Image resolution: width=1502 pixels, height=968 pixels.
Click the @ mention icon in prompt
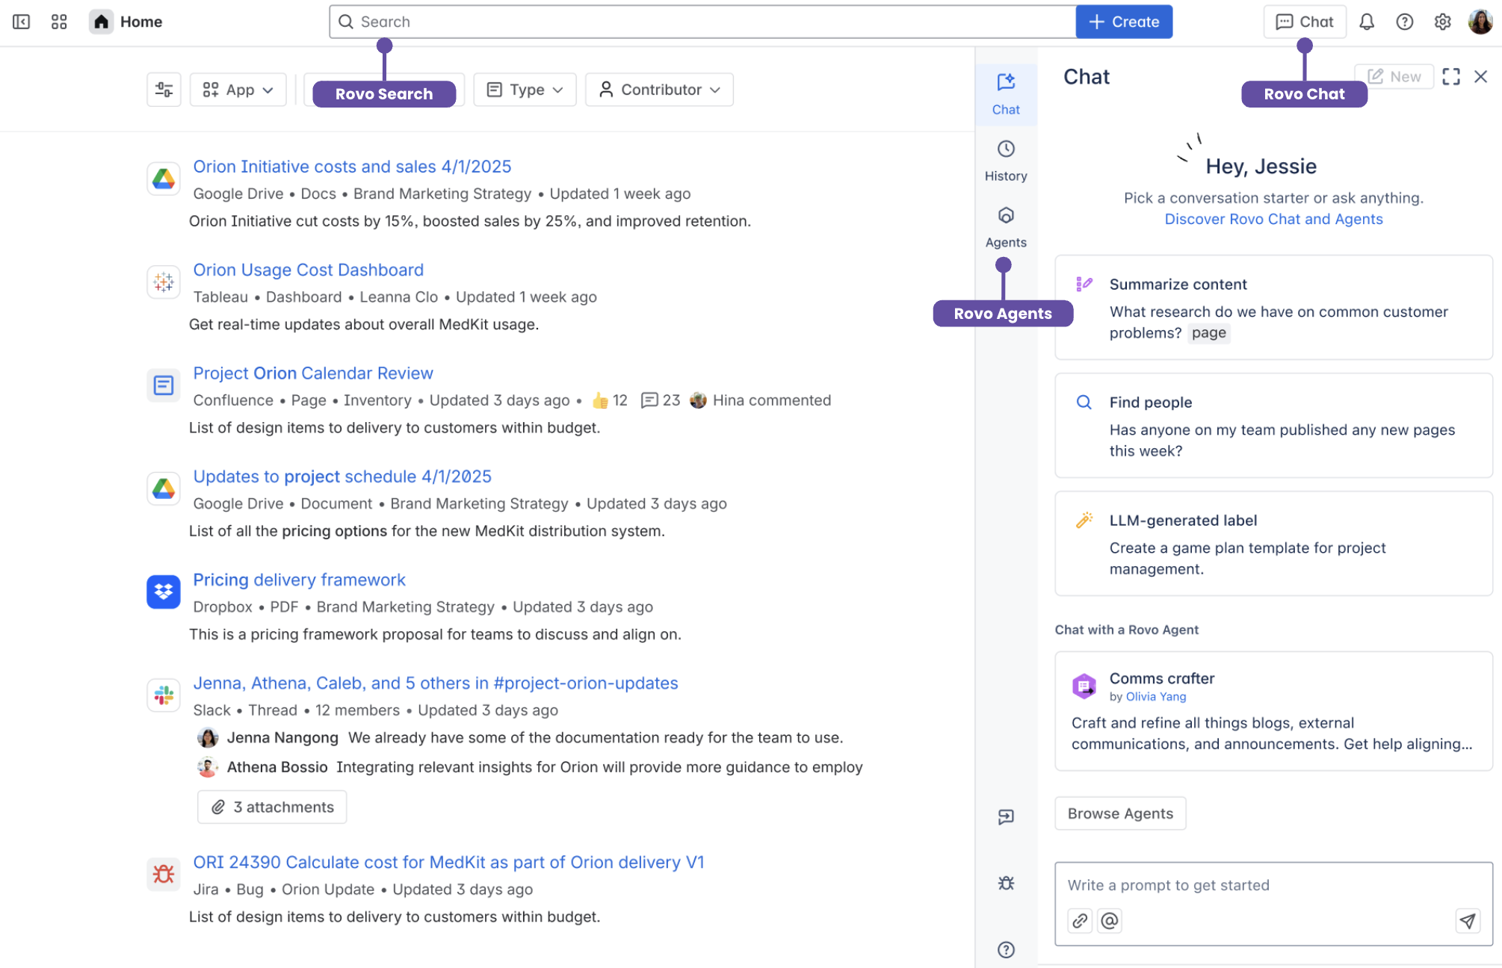(1110, 921)
